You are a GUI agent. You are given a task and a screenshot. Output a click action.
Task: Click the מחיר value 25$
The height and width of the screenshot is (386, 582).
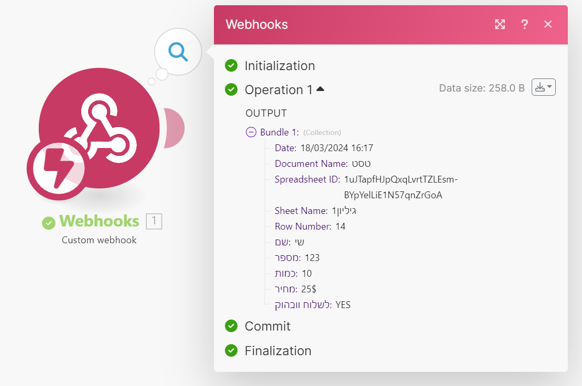point(309,289)
